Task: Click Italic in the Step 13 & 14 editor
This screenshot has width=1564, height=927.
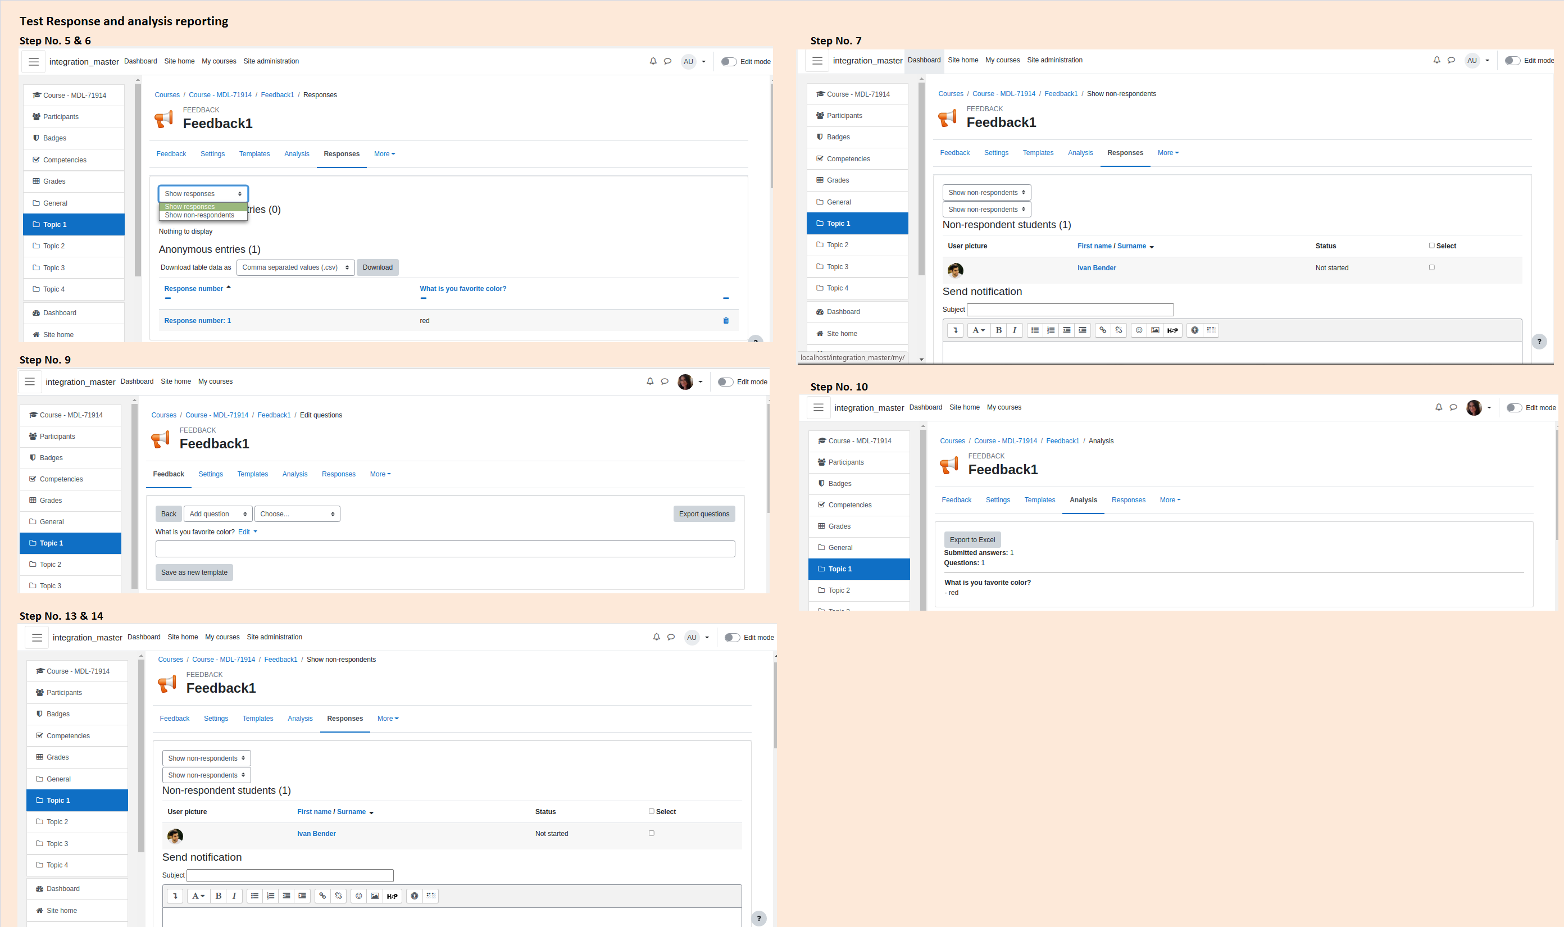Action: point(234,896)
